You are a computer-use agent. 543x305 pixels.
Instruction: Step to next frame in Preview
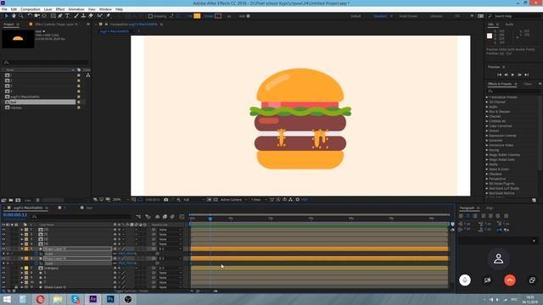pos(519,75)
